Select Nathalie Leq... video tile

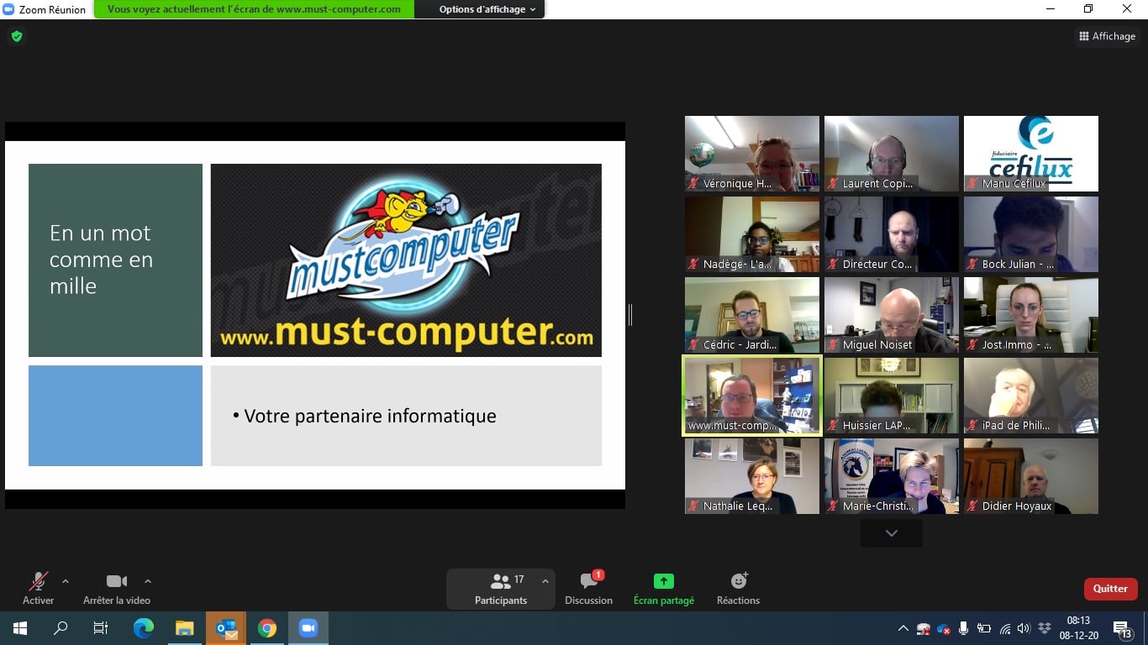click(752, 476)
